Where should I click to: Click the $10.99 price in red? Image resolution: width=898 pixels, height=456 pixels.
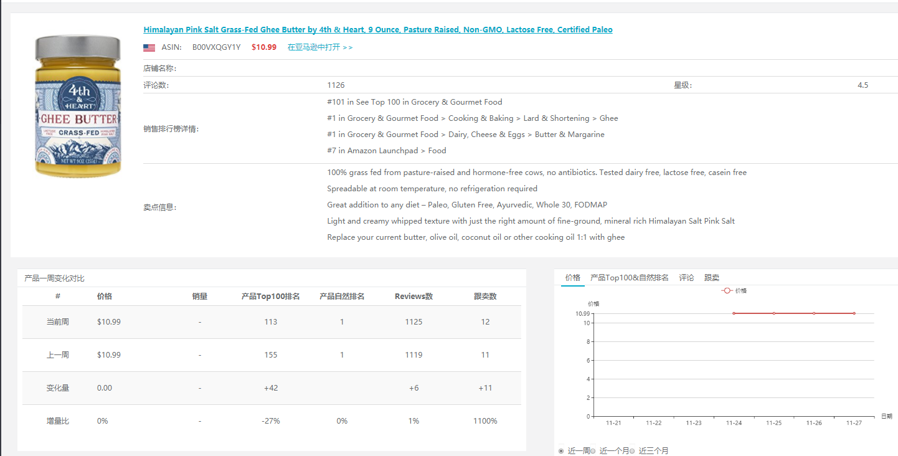click(264, 47)
